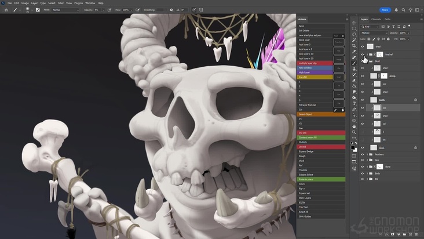Image resolution: width=424 pixels, height=239 pixels.
Task: Delete layer using the trash icon
Action: (x=416, y=234)
